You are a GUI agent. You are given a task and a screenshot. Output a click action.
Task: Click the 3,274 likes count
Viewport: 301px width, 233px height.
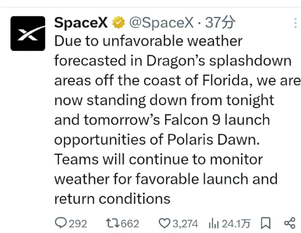(185, 224)
